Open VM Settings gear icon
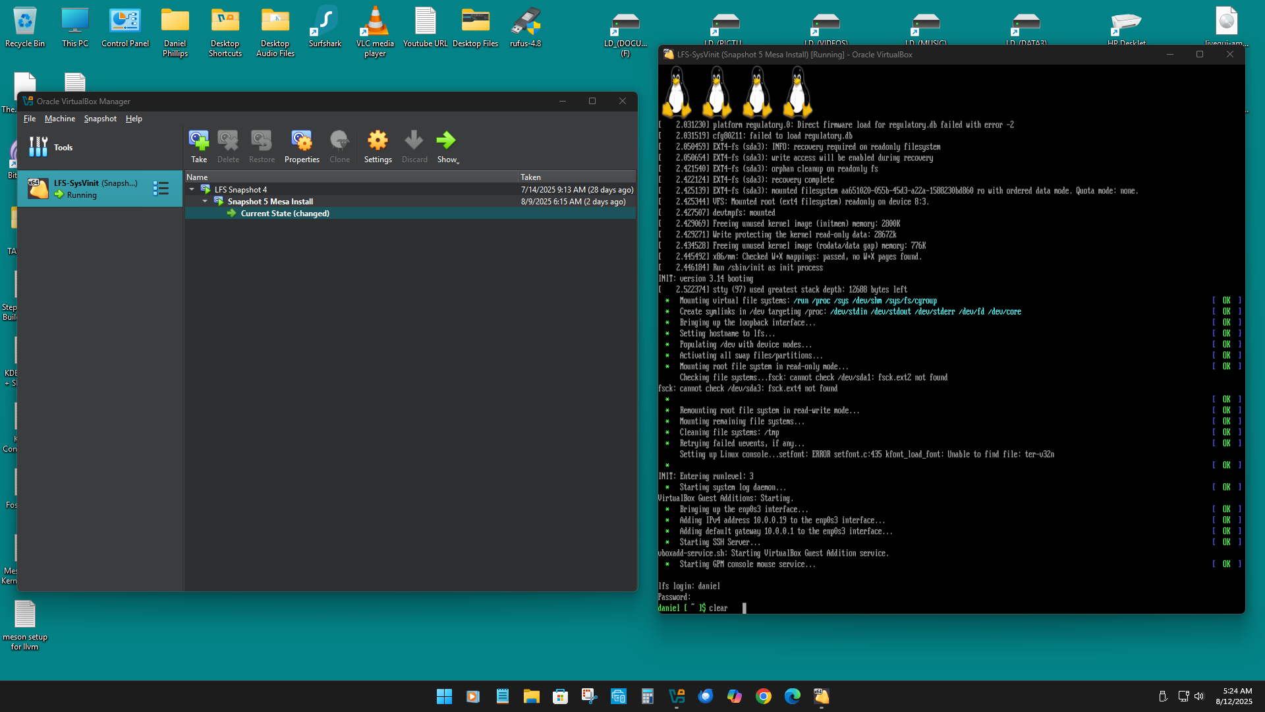The image size is (1265, 712). tap(378, 140)
